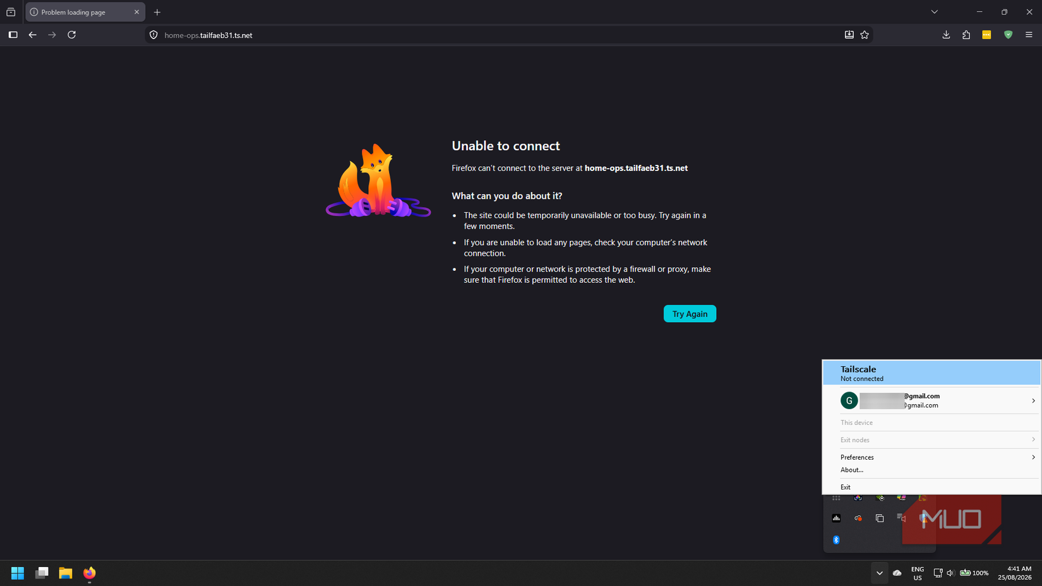1042x586 pixels.
Task: Click the green G account avatar
Action: coord(849,400)
